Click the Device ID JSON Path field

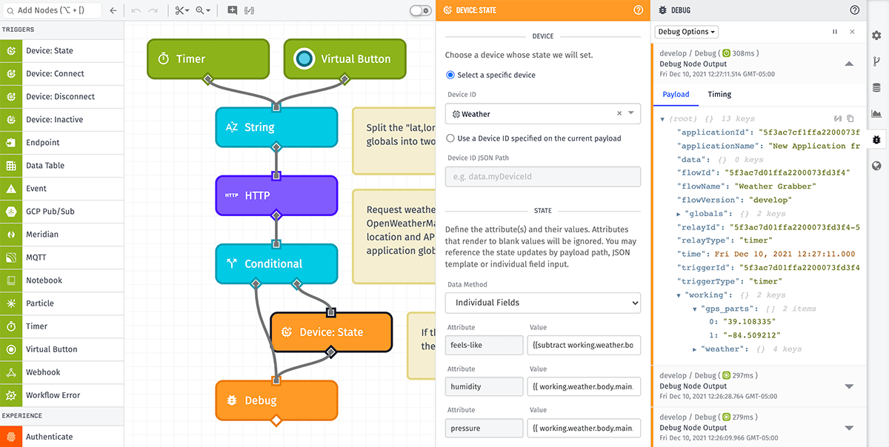(x=543, y=176)
